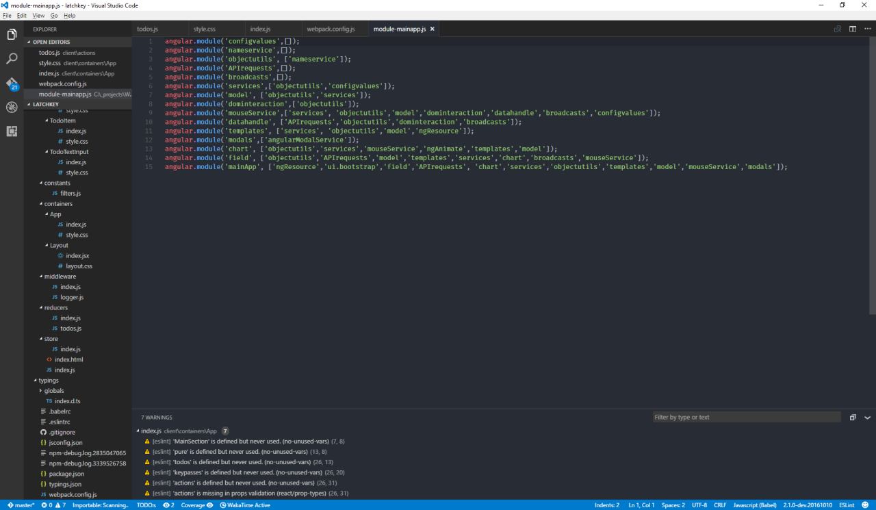Open the Search view in activity bar
Viewport: 876px width, 510px height.
click(x=12, y=59)
